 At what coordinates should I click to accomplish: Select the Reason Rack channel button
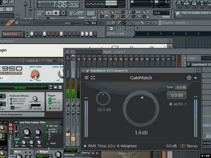click(x=12, y=34)
